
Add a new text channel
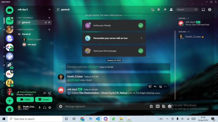tap(49, 18)
